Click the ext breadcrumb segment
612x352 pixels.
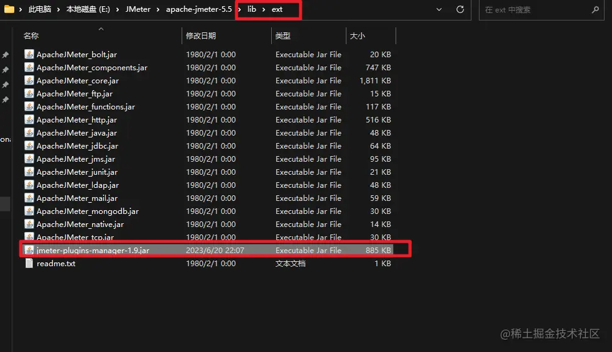[x=277, y=9]
